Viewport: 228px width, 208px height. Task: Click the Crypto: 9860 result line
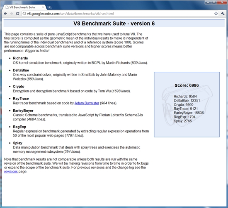tap(184, 104)
